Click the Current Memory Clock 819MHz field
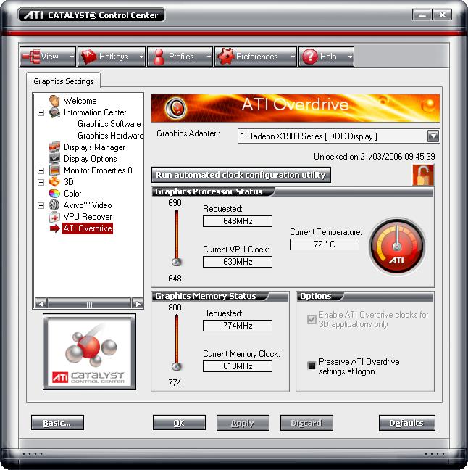Image resolution: width=468 pixels, height=470 pixels. [x=238, y=366]
